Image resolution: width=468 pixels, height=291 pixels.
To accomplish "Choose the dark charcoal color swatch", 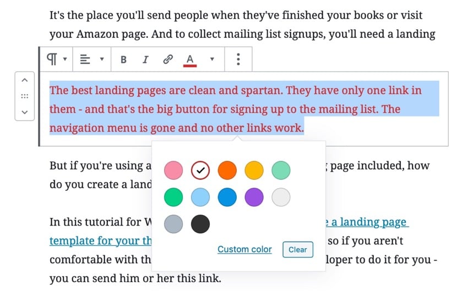I will (x=200, y=224).
